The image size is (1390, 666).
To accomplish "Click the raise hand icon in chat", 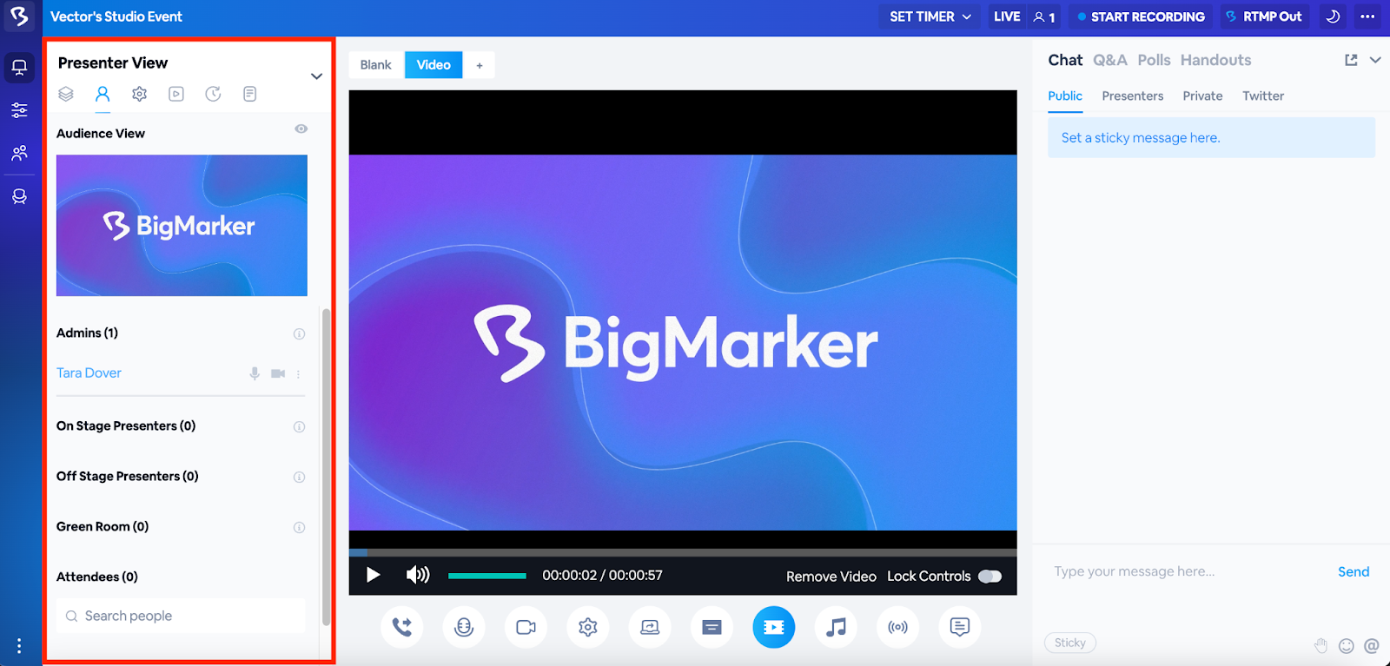I will (x=1321, y=645).
